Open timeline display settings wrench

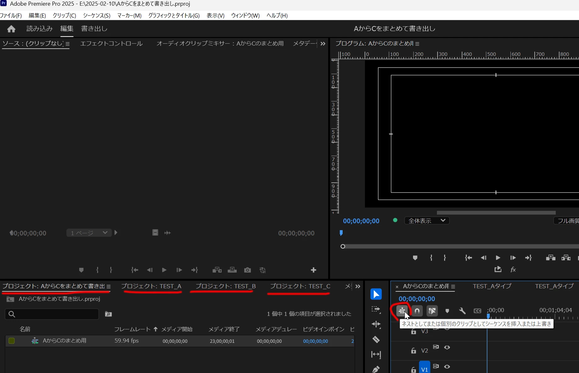(x=462, y=311)
